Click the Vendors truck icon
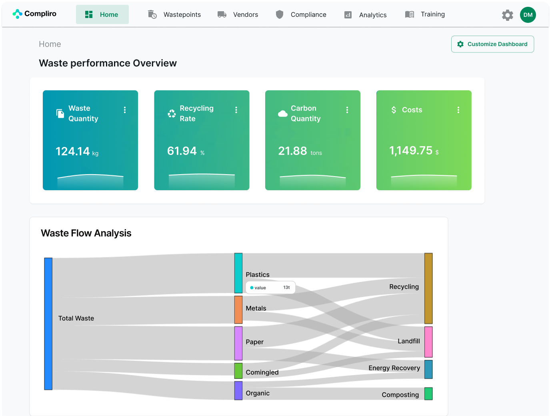This screenshot has width=550, height=416. (x=222, y=14)
